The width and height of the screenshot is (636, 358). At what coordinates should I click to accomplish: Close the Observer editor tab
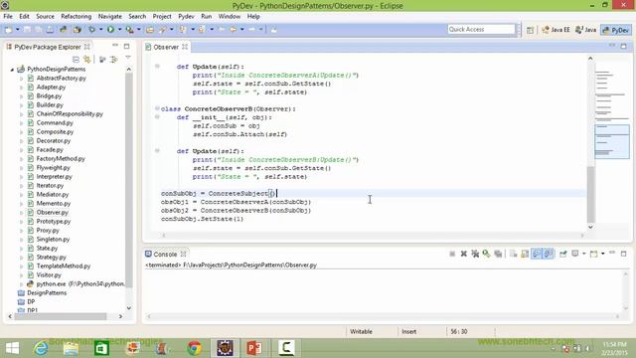click(185, 47)
